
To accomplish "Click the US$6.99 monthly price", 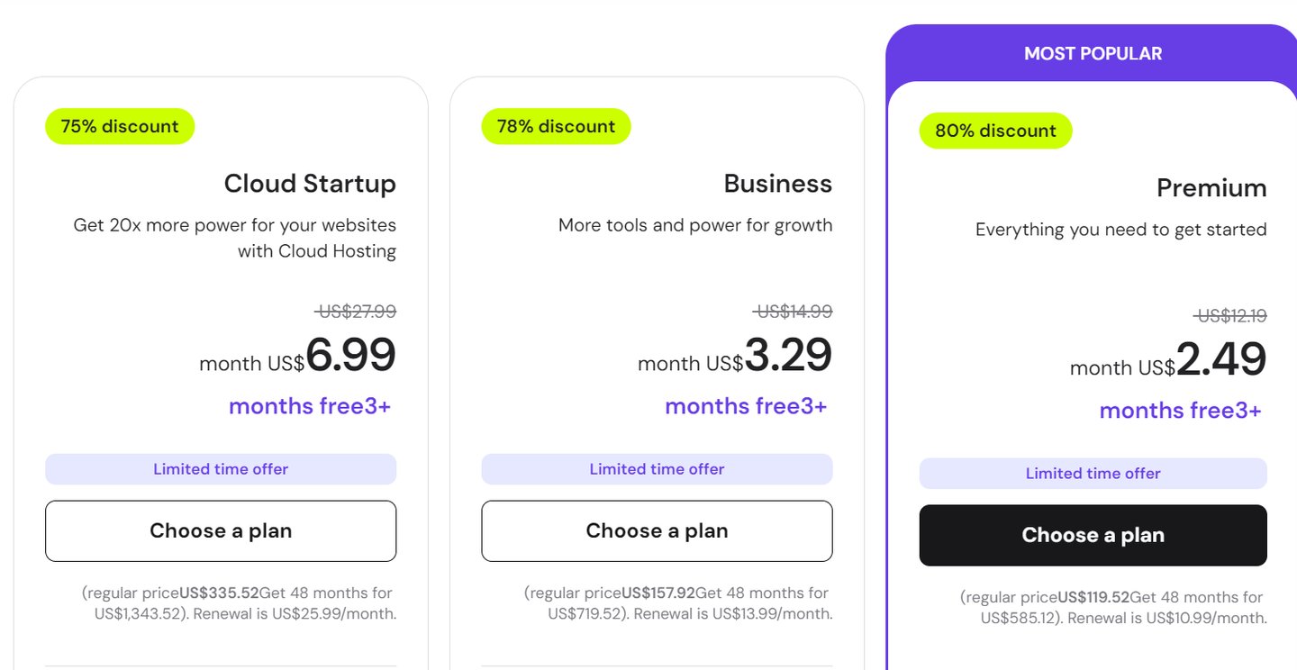I will click(350, 356).
